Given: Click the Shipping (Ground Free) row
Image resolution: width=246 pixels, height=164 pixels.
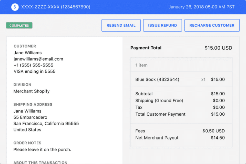Looking at the screenshot, I should pos(159,101).
